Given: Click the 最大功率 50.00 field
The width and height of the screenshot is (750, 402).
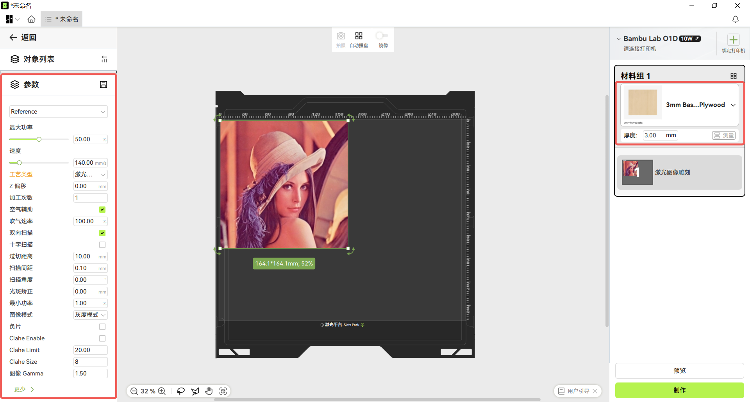Looking at the screenshot, I should tap(91, 139).
